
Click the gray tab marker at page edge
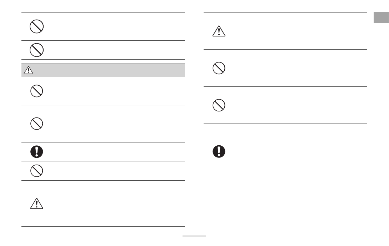tap(381, 17)
